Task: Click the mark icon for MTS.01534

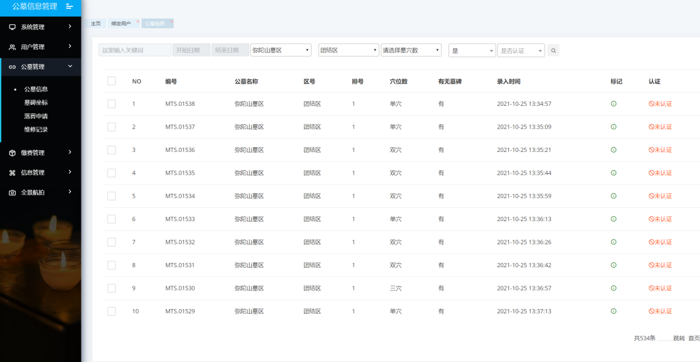Action: [613, 196]
